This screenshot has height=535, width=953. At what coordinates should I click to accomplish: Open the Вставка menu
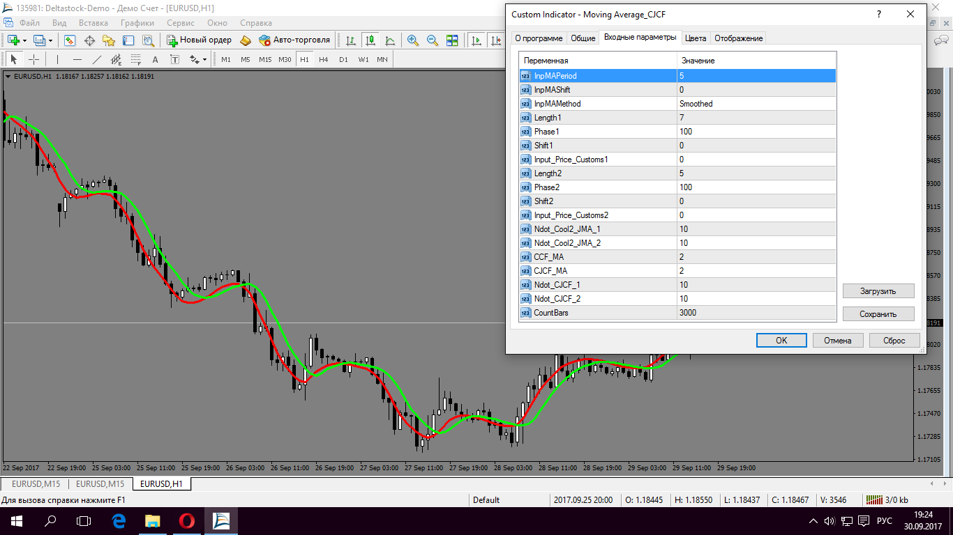click(x=93, y=23)
